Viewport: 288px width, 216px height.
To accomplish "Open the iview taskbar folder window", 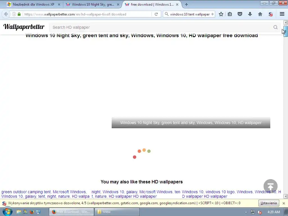I will 117,212.
